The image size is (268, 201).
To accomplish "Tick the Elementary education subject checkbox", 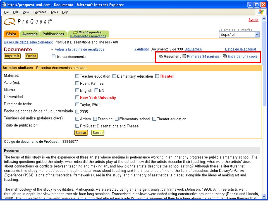I will [114, 76].
